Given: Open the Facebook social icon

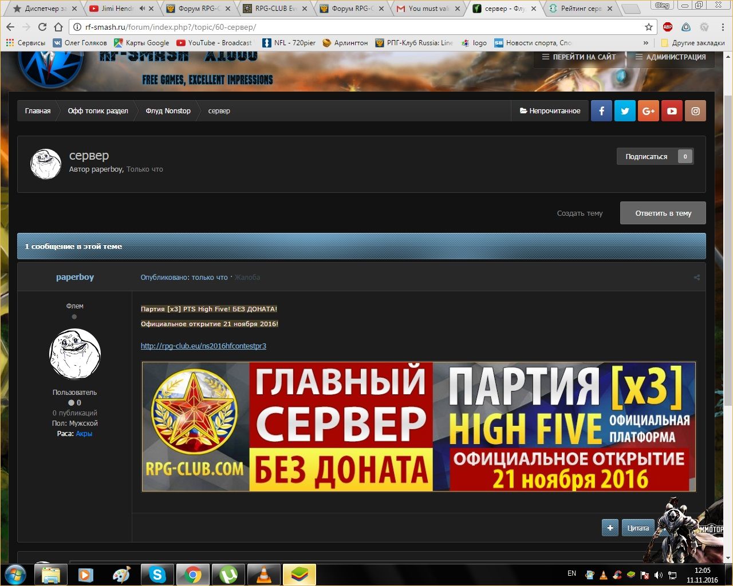Looking at the screenshot, I should tap(601, 111).
